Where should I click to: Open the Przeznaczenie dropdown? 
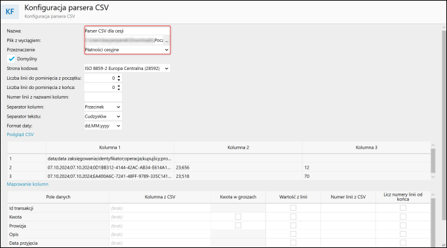tap(127, 50)
